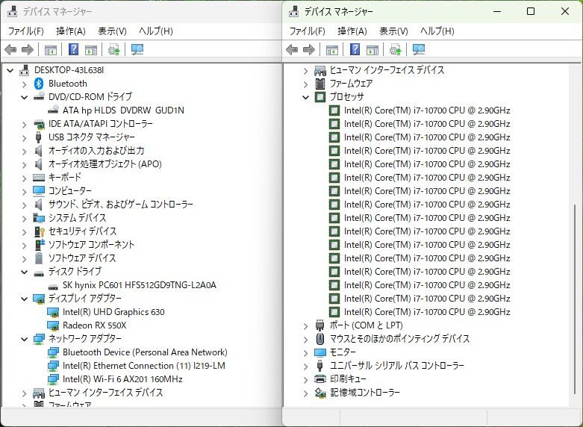Open ヘルプ(H) menu in left window
The width and height of the screenshot is (583, 427).
[156, 31]
